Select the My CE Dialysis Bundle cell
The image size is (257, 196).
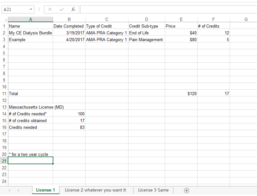(30, 33)
